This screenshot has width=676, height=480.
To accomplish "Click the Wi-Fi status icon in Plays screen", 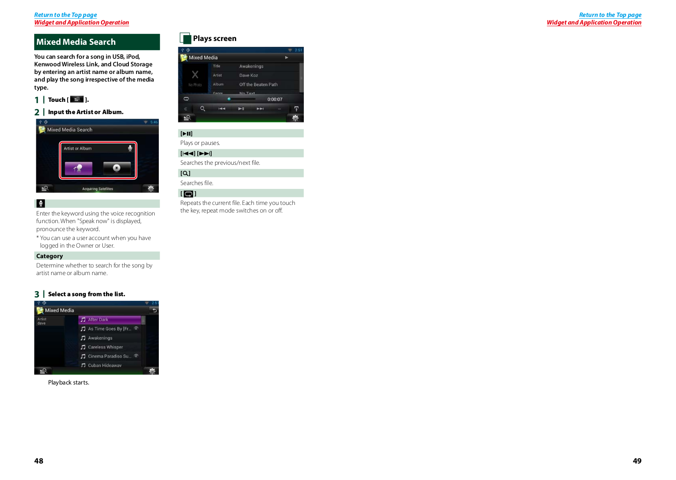I will point(290,50).
